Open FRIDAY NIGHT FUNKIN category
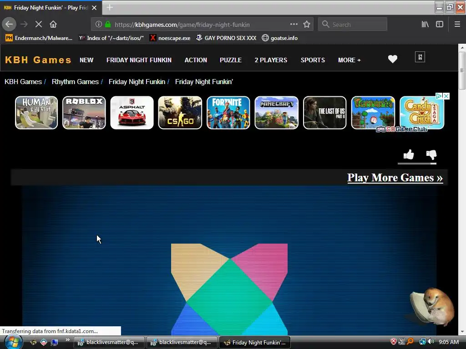This screenshot has width=466, height=349. coord(139,60)
